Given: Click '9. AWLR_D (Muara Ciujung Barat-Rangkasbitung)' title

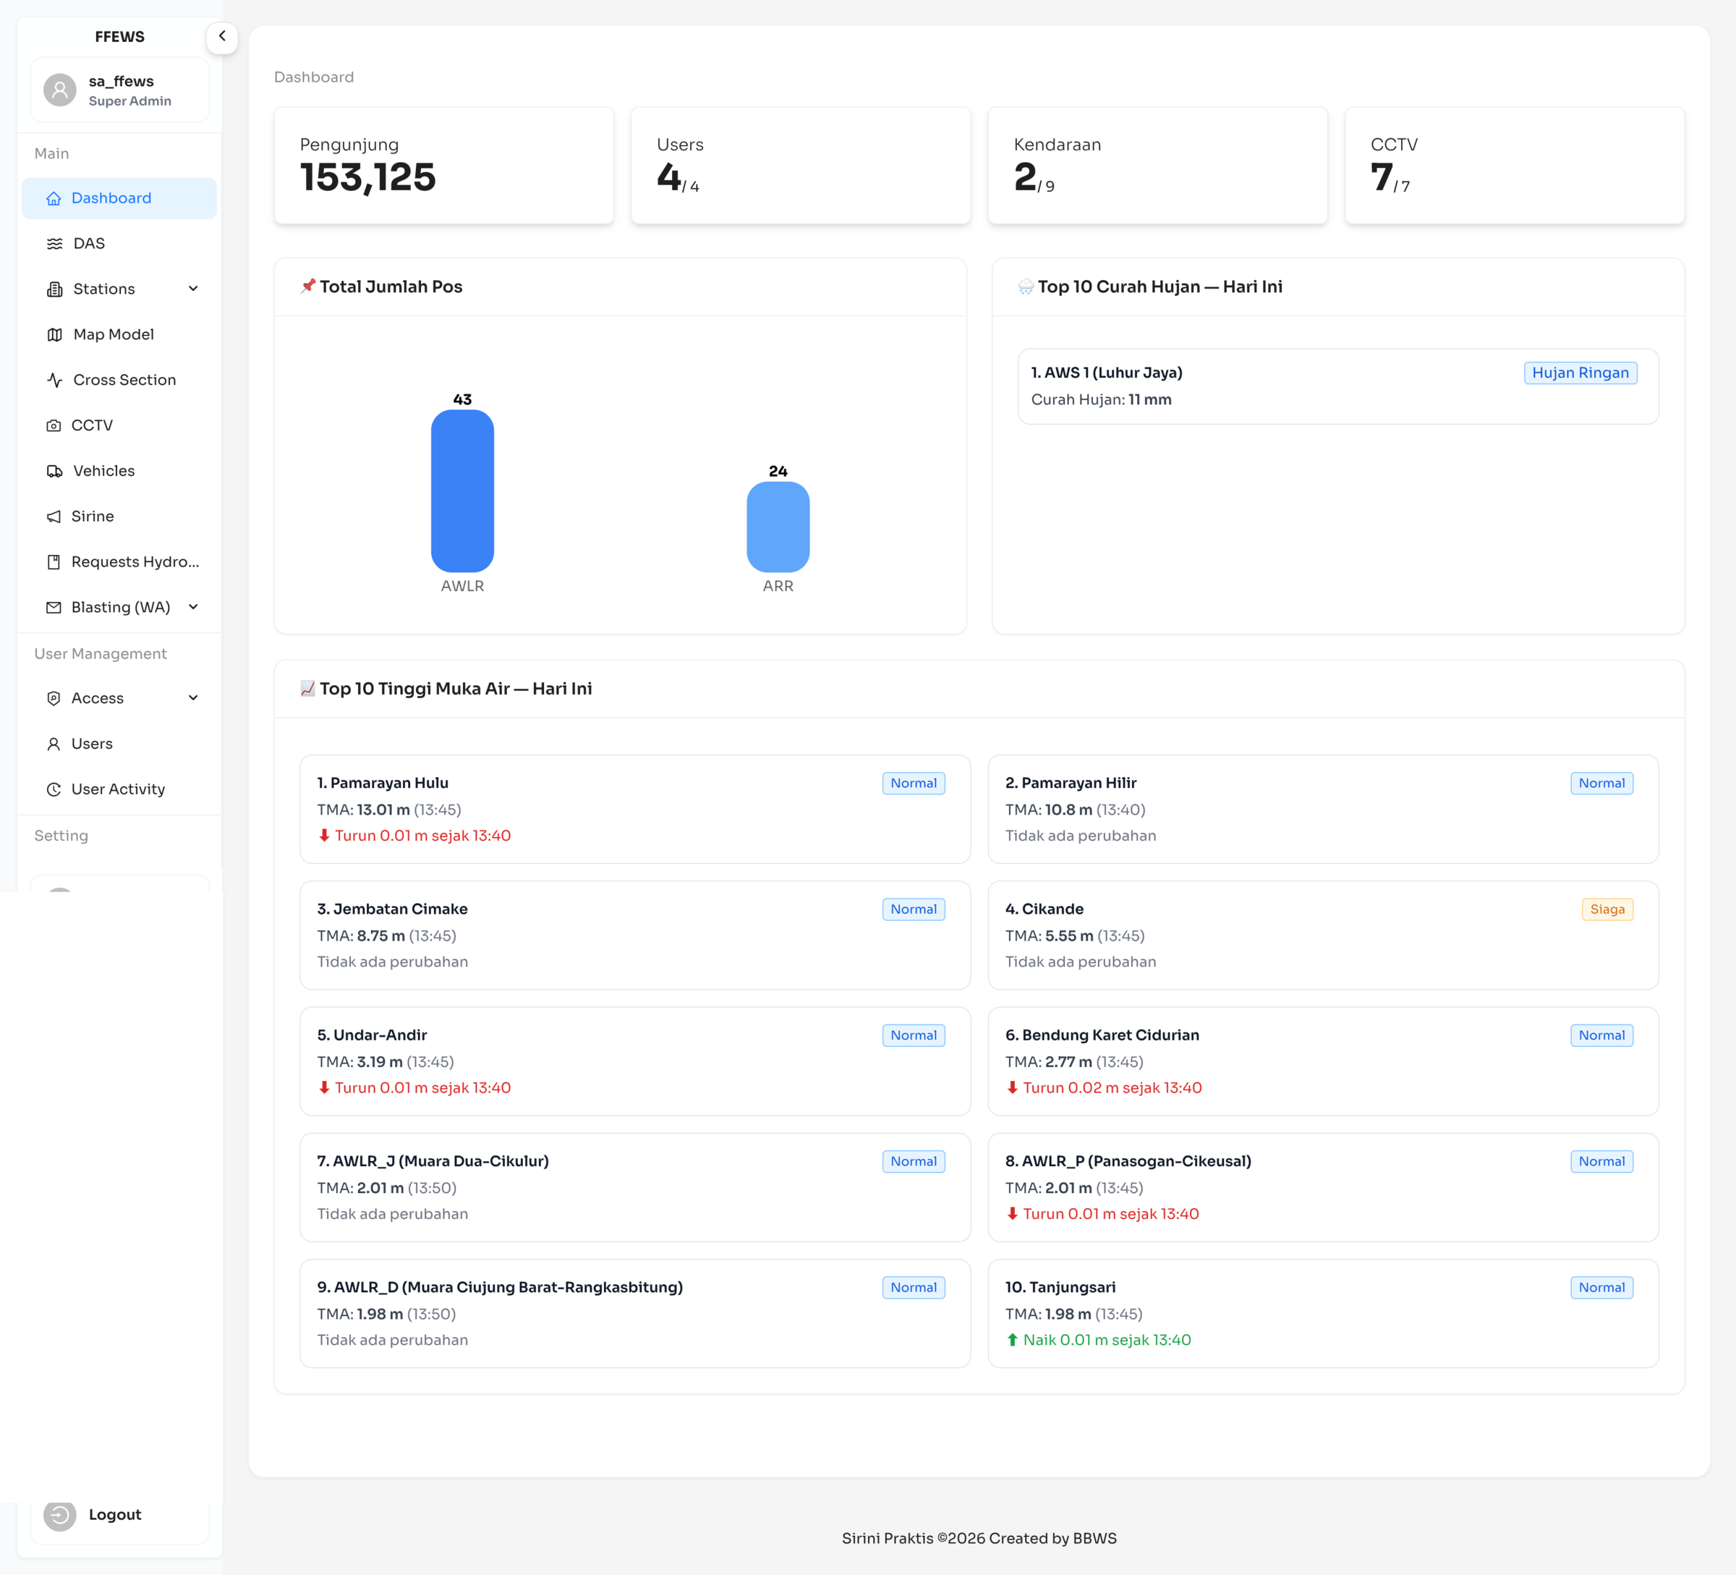Looking at the screenshot, I should click(x=499, y=1287).
